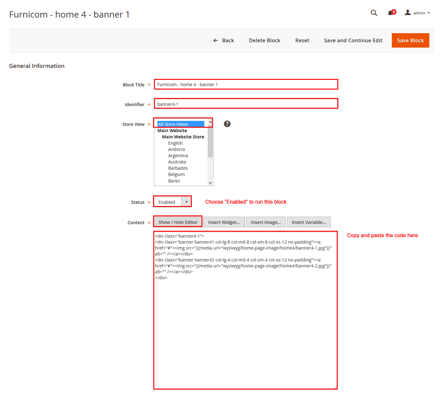Select Main Website in store list
Screen dimensions: 440x408
[172, 131]
